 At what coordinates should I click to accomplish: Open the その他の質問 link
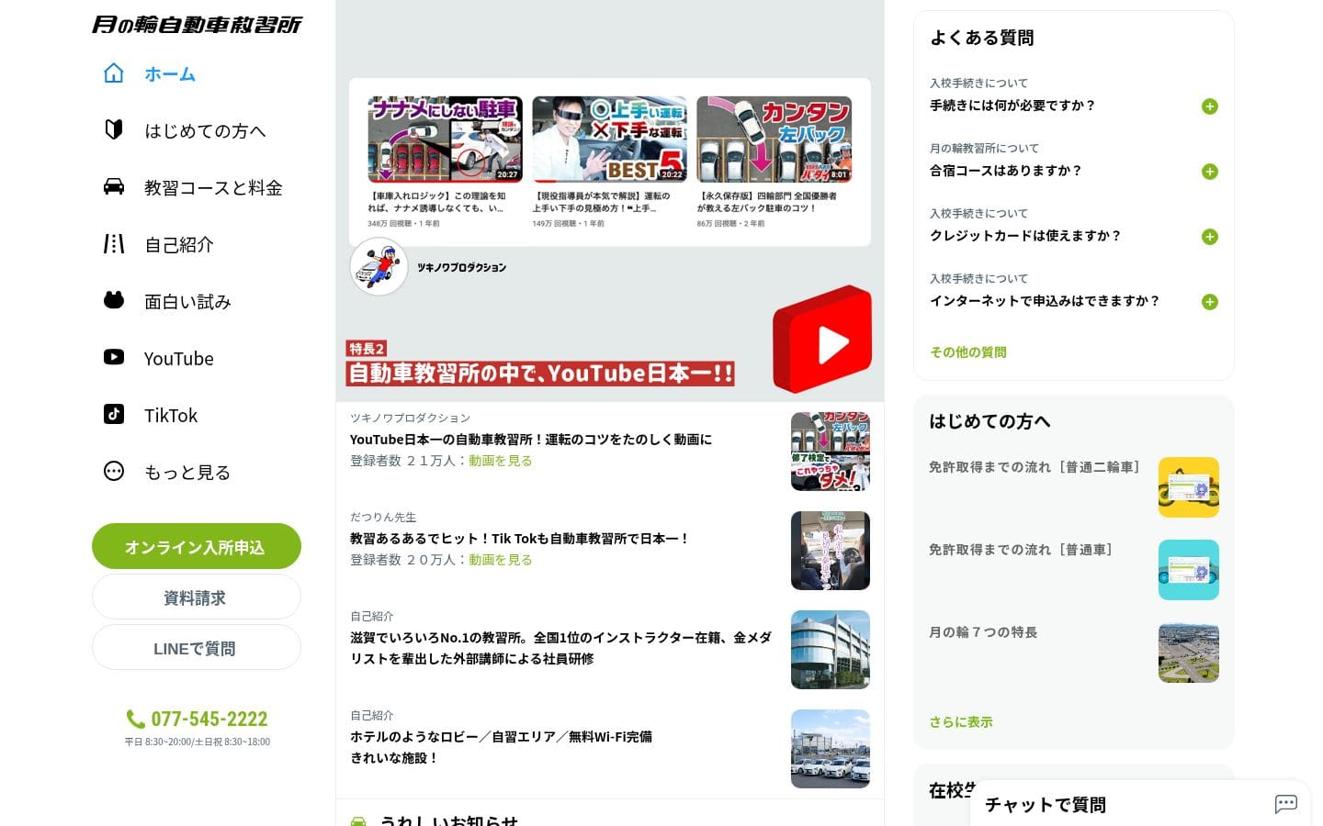point(968,352)
